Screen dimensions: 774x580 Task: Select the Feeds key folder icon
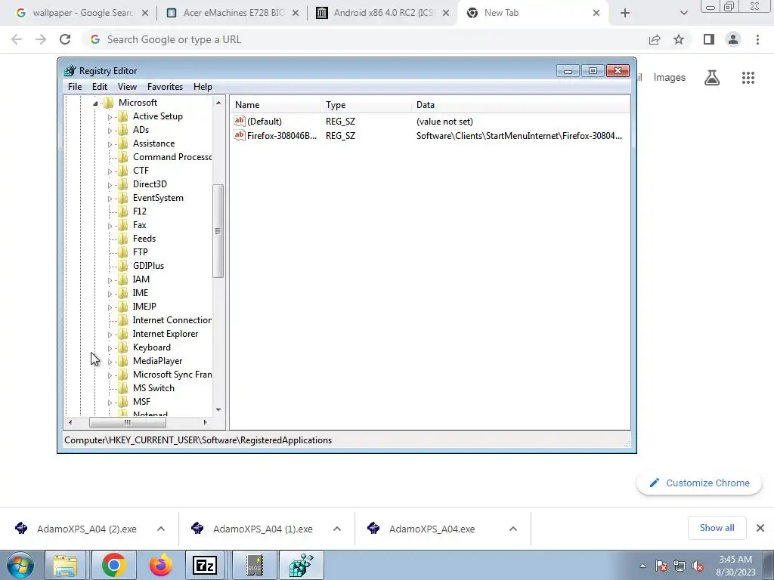pos(123,238)
